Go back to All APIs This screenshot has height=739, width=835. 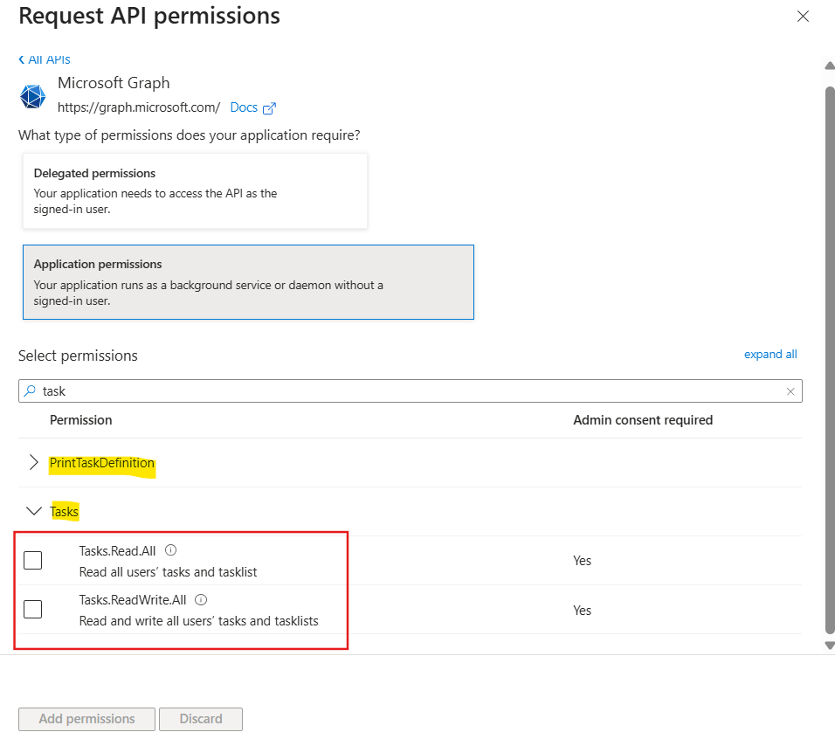(45, 59)
